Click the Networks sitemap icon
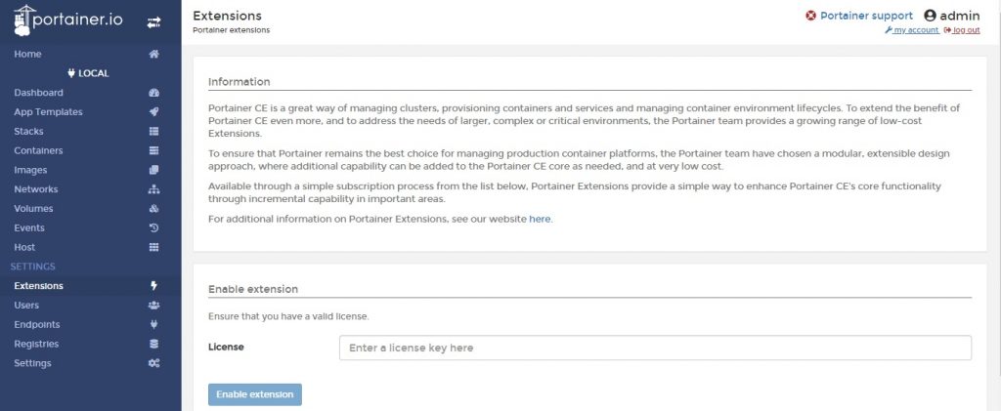 [153, 189]
